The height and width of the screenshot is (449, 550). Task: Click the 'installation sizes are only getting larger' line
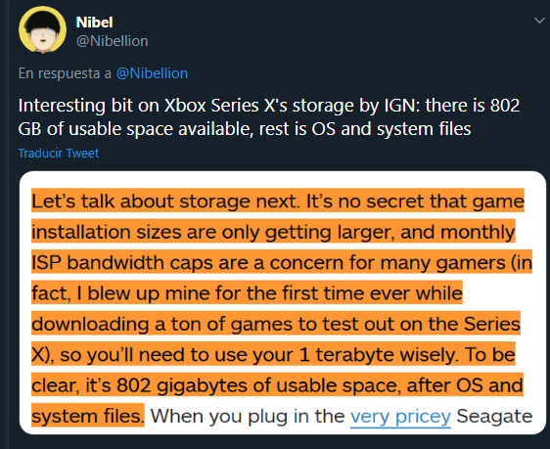273,232
